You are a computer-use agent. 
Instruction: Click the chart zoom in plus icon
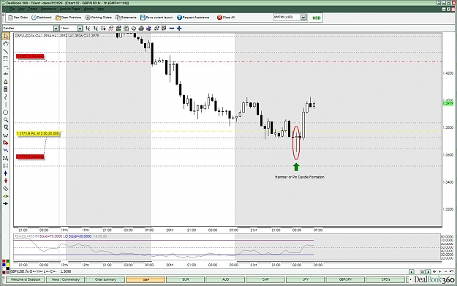point(179,29)
